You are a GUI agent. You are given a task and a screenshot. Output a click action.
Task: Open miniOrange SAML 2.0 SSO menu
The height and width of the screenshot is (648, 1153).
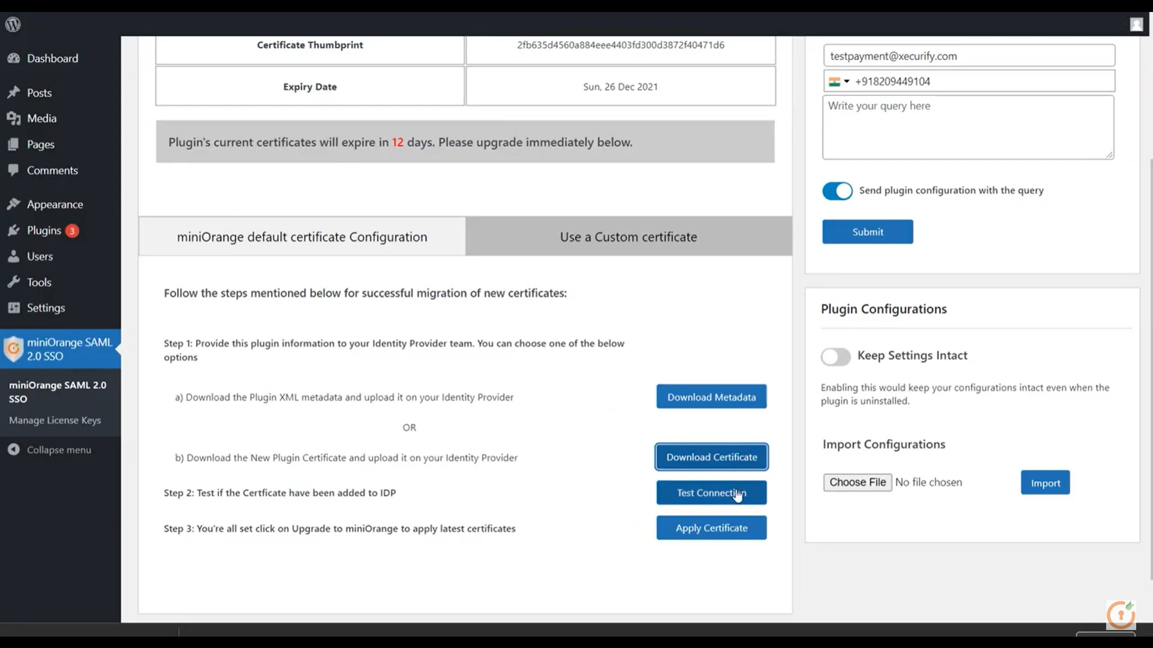click(60, 349)
